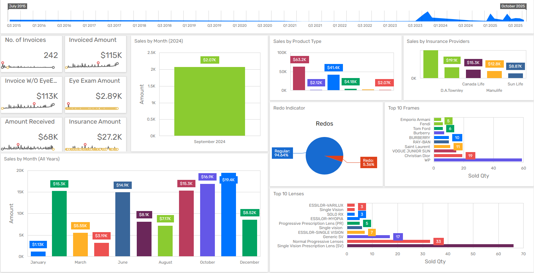Open the No. of Invoices card
This screenshot has height=273, width=534.
32,54
